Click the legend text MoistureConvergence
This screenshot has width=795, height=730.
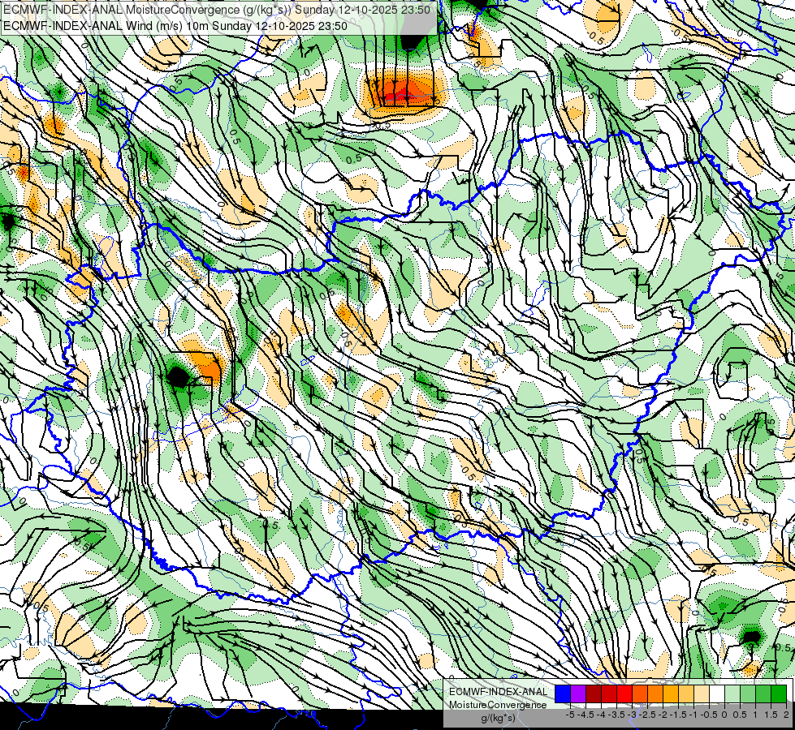pos(498,705)
